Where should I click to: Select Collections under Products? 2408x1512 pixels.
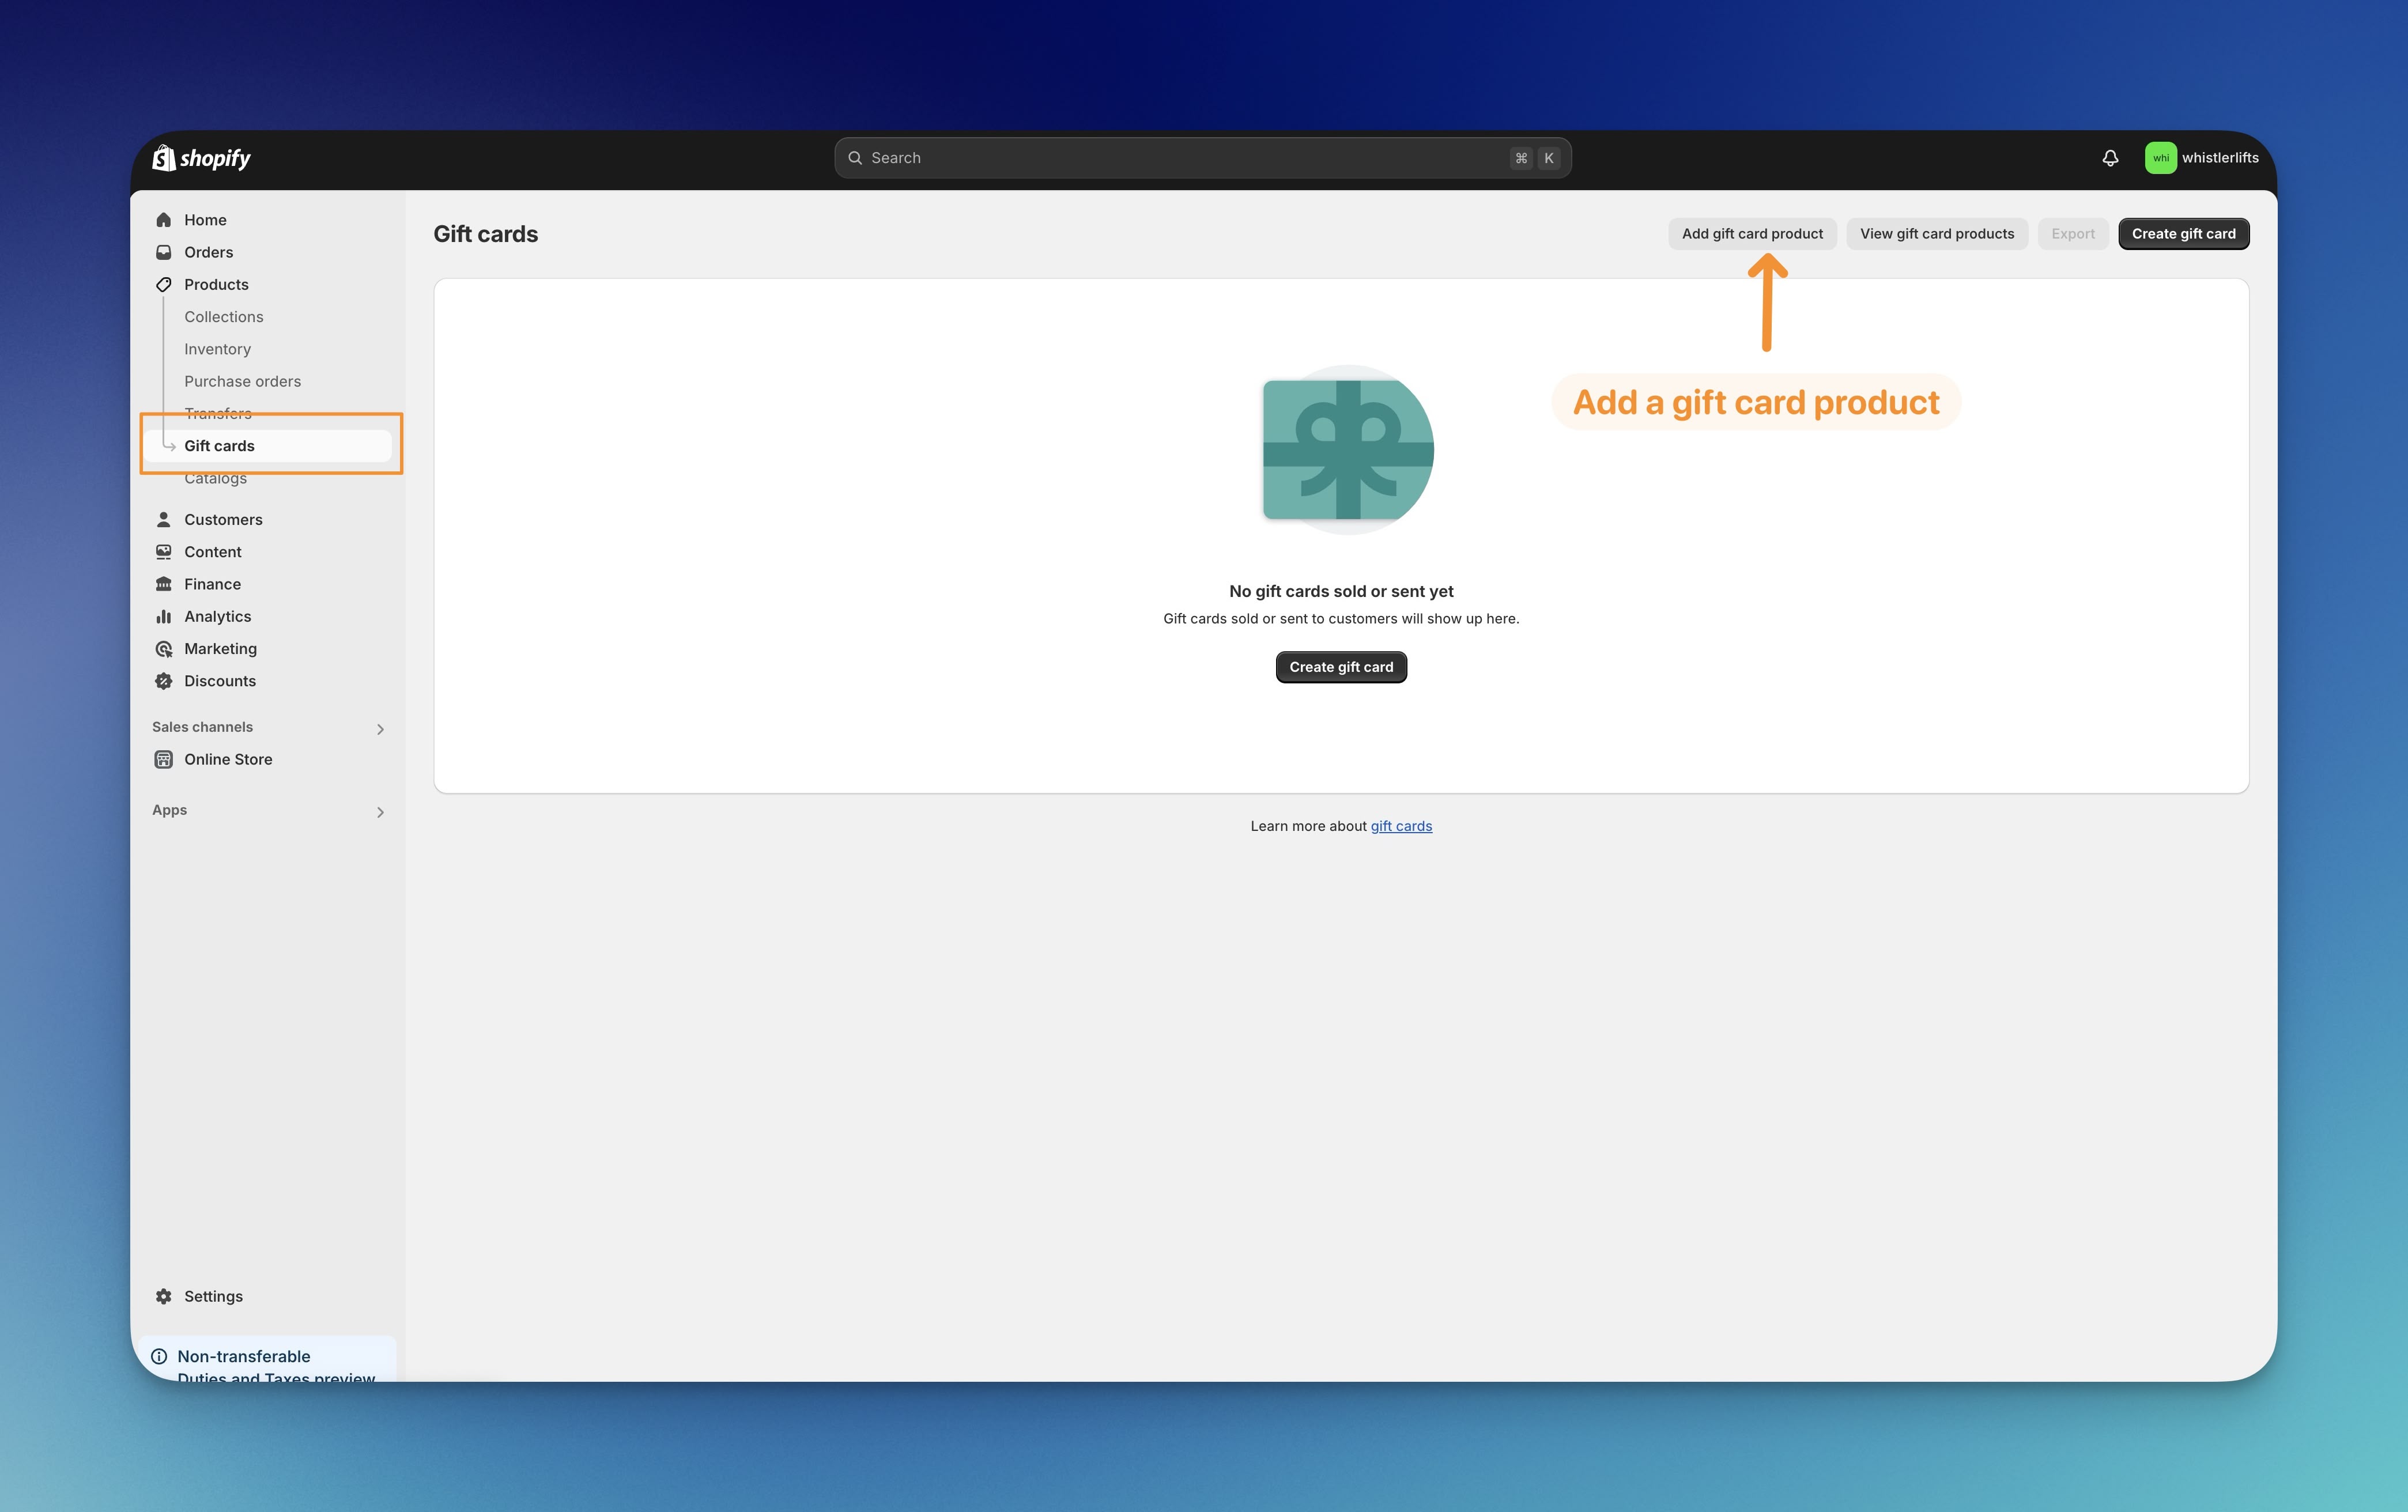pyautogui.click(x=224, y=317)
